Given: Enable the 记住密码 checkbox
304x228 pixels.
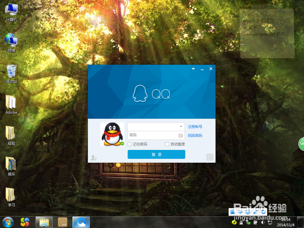Looking at the screenshot, I should point(130,144).
